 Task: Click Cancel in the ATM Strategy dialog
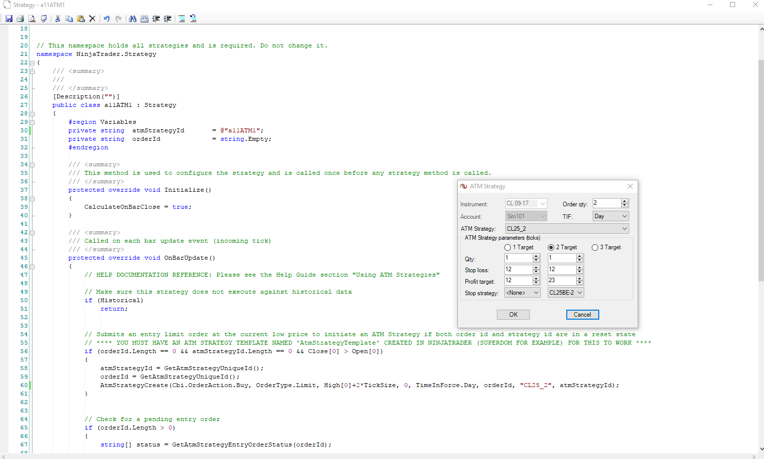coord(582,315)
